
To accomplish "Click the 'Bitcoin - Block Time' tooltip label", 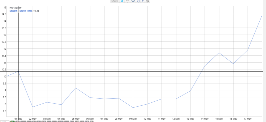I will point(21,11).
